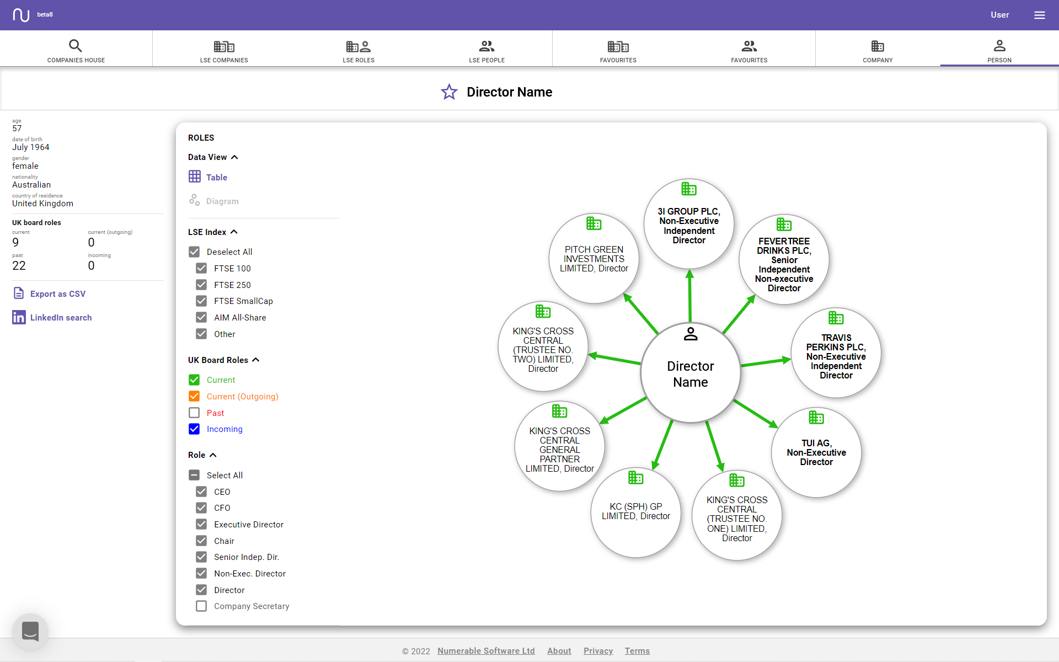Click the Companies House search icon

pyautogui.click(x=76, y=46)
